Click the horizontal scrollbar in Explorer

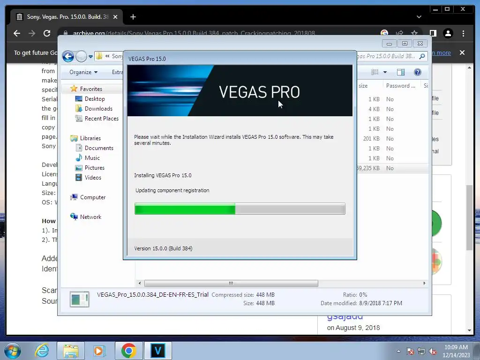(231, 283)
